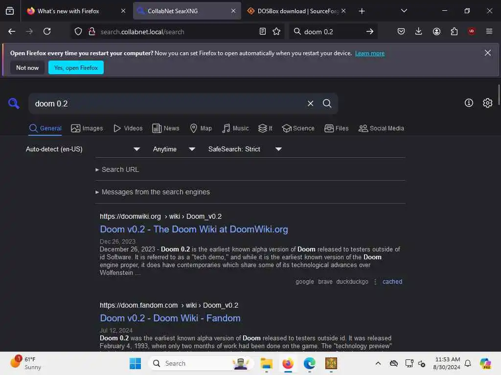This screenshot has width=501, height=375.
Task: Bookmark this page with star icon
Action: pos(276,31)
